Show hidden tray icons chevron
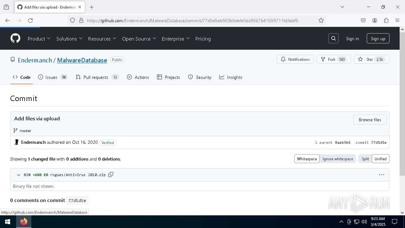This screenshot has width=405, height=228. tap(341, 222)
